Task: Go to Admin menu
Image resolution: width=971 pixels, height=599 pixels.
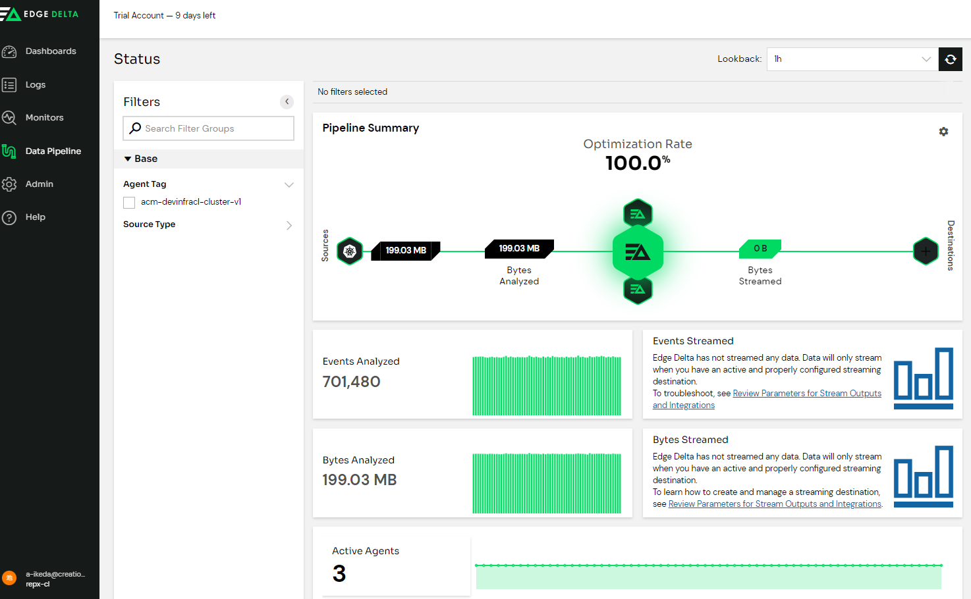Action: coord(40,184)
